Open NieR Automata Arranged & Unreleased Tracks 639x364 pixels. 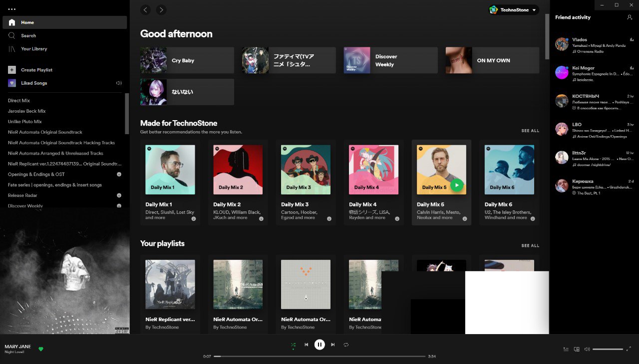[x=55, y=153]
